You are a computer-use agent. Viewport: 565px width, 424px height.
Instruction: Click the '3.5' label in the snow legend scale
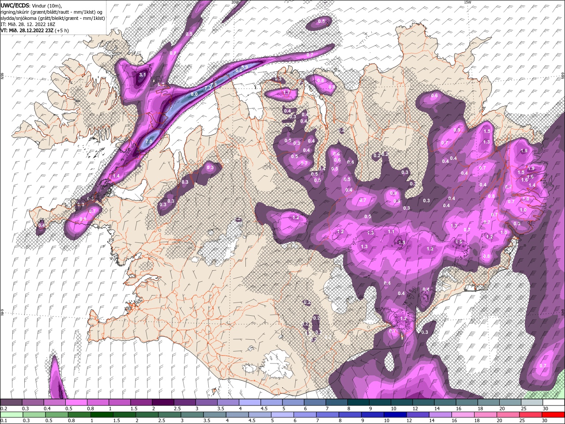tap(221, 409)
